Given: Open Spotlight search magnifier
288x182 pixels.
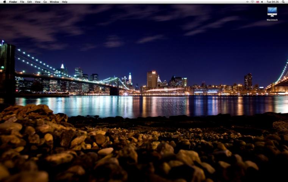Looking at the screenshot, I should (x=283, y=2).
